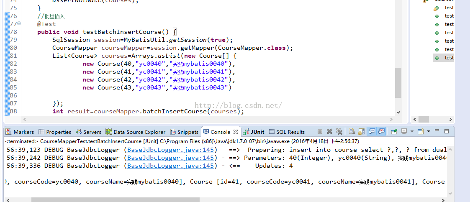Viewport: 470px width, 202px height.
Task: Switch to the JUnit tab
Action: click(x=254, y=132)
